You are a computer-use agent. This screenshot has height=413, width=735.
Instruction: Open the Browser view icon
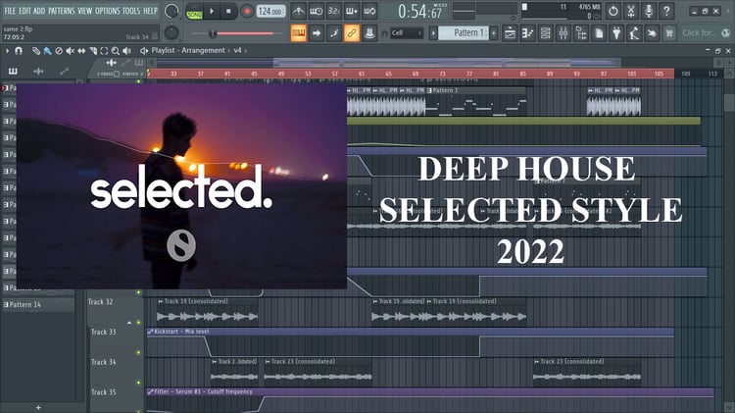[581, 33]
